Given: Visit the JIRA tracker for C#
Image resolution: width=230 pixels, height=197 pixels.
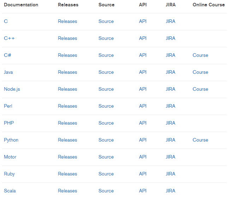Looking at the screenshot, I should pos(170,55).
